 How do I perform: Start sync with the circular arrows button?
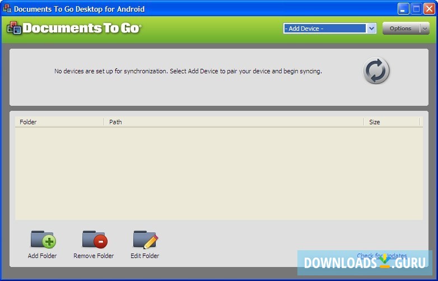(x=376, y=71)
